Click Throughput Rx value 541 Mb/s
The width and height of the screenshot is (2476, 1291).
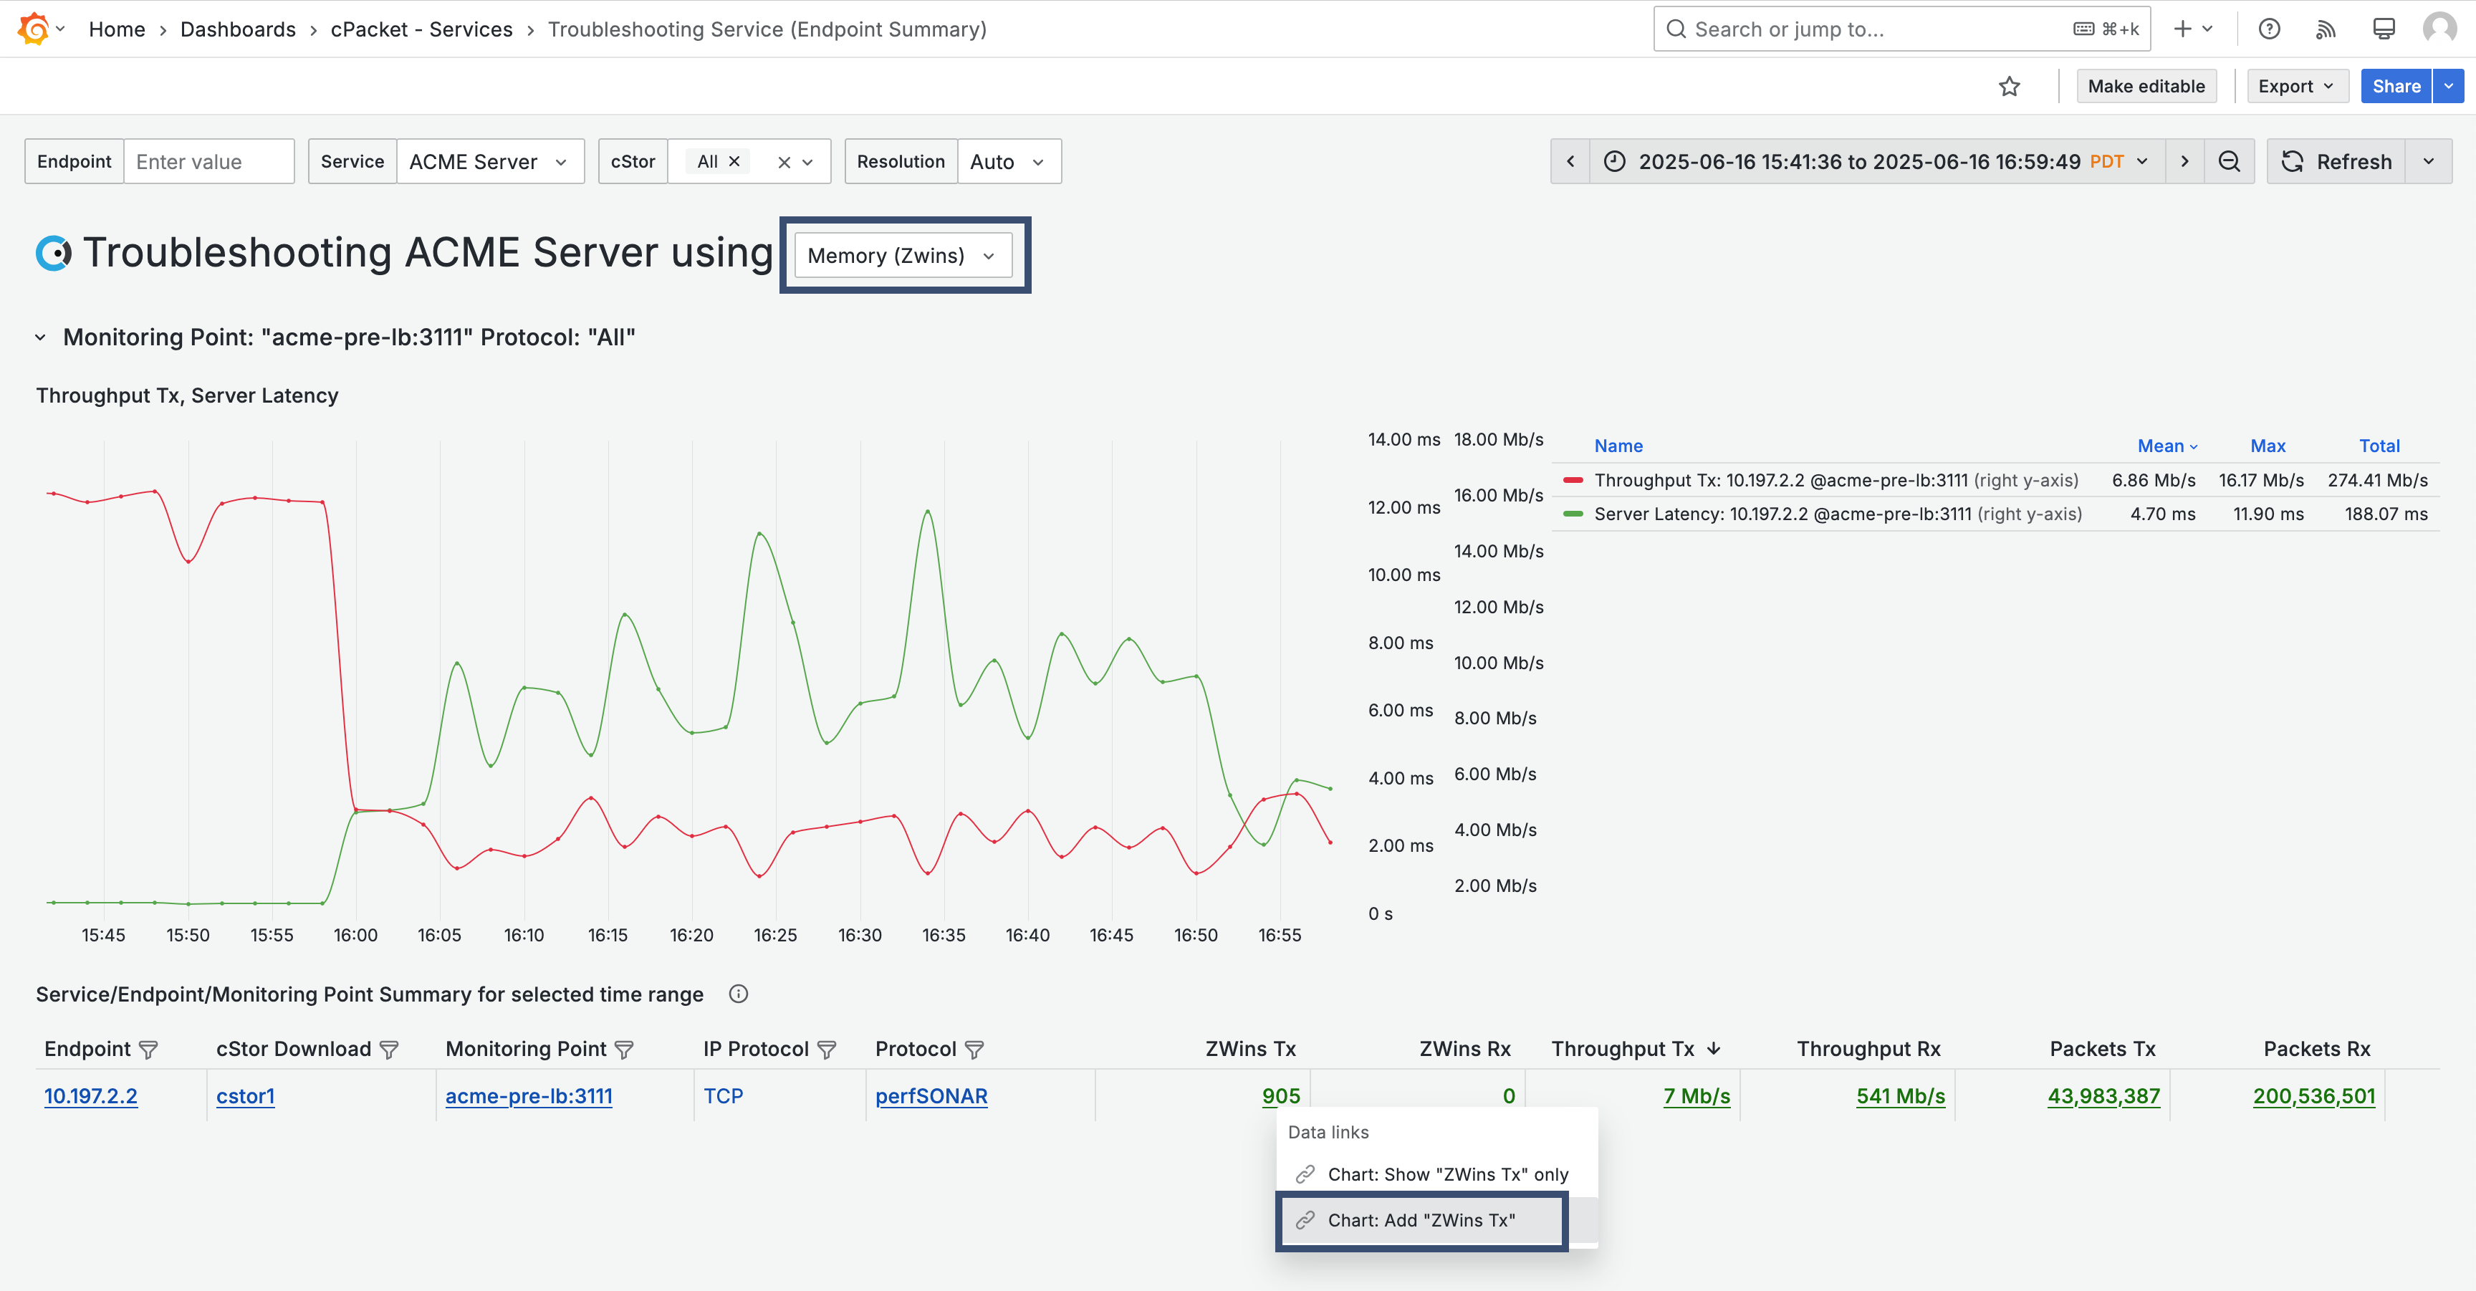tap(1900, 1096)
